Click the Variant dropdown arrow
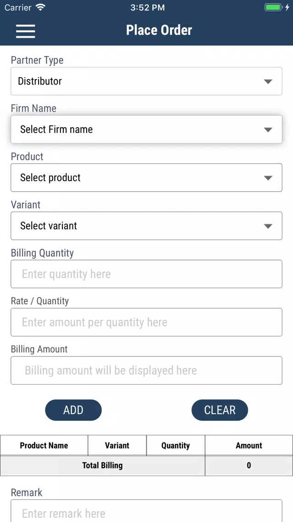Viewport: 293px width, 522px height. click(268, 227)
